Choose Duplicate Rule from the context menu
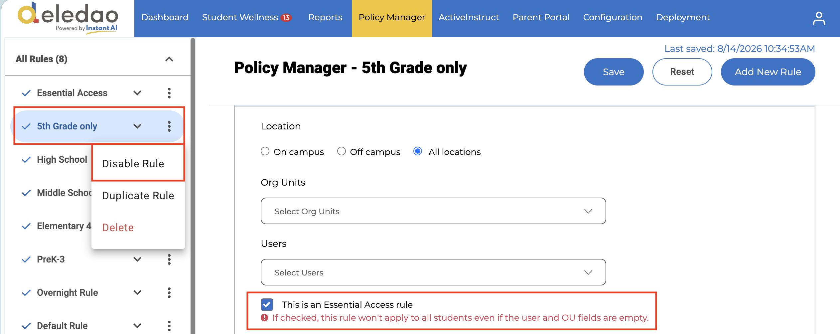This screenshot has width=840, height=334. [138, 196]
